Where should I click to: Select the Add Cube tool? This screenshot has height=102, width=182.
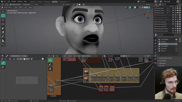coord(3,45)
